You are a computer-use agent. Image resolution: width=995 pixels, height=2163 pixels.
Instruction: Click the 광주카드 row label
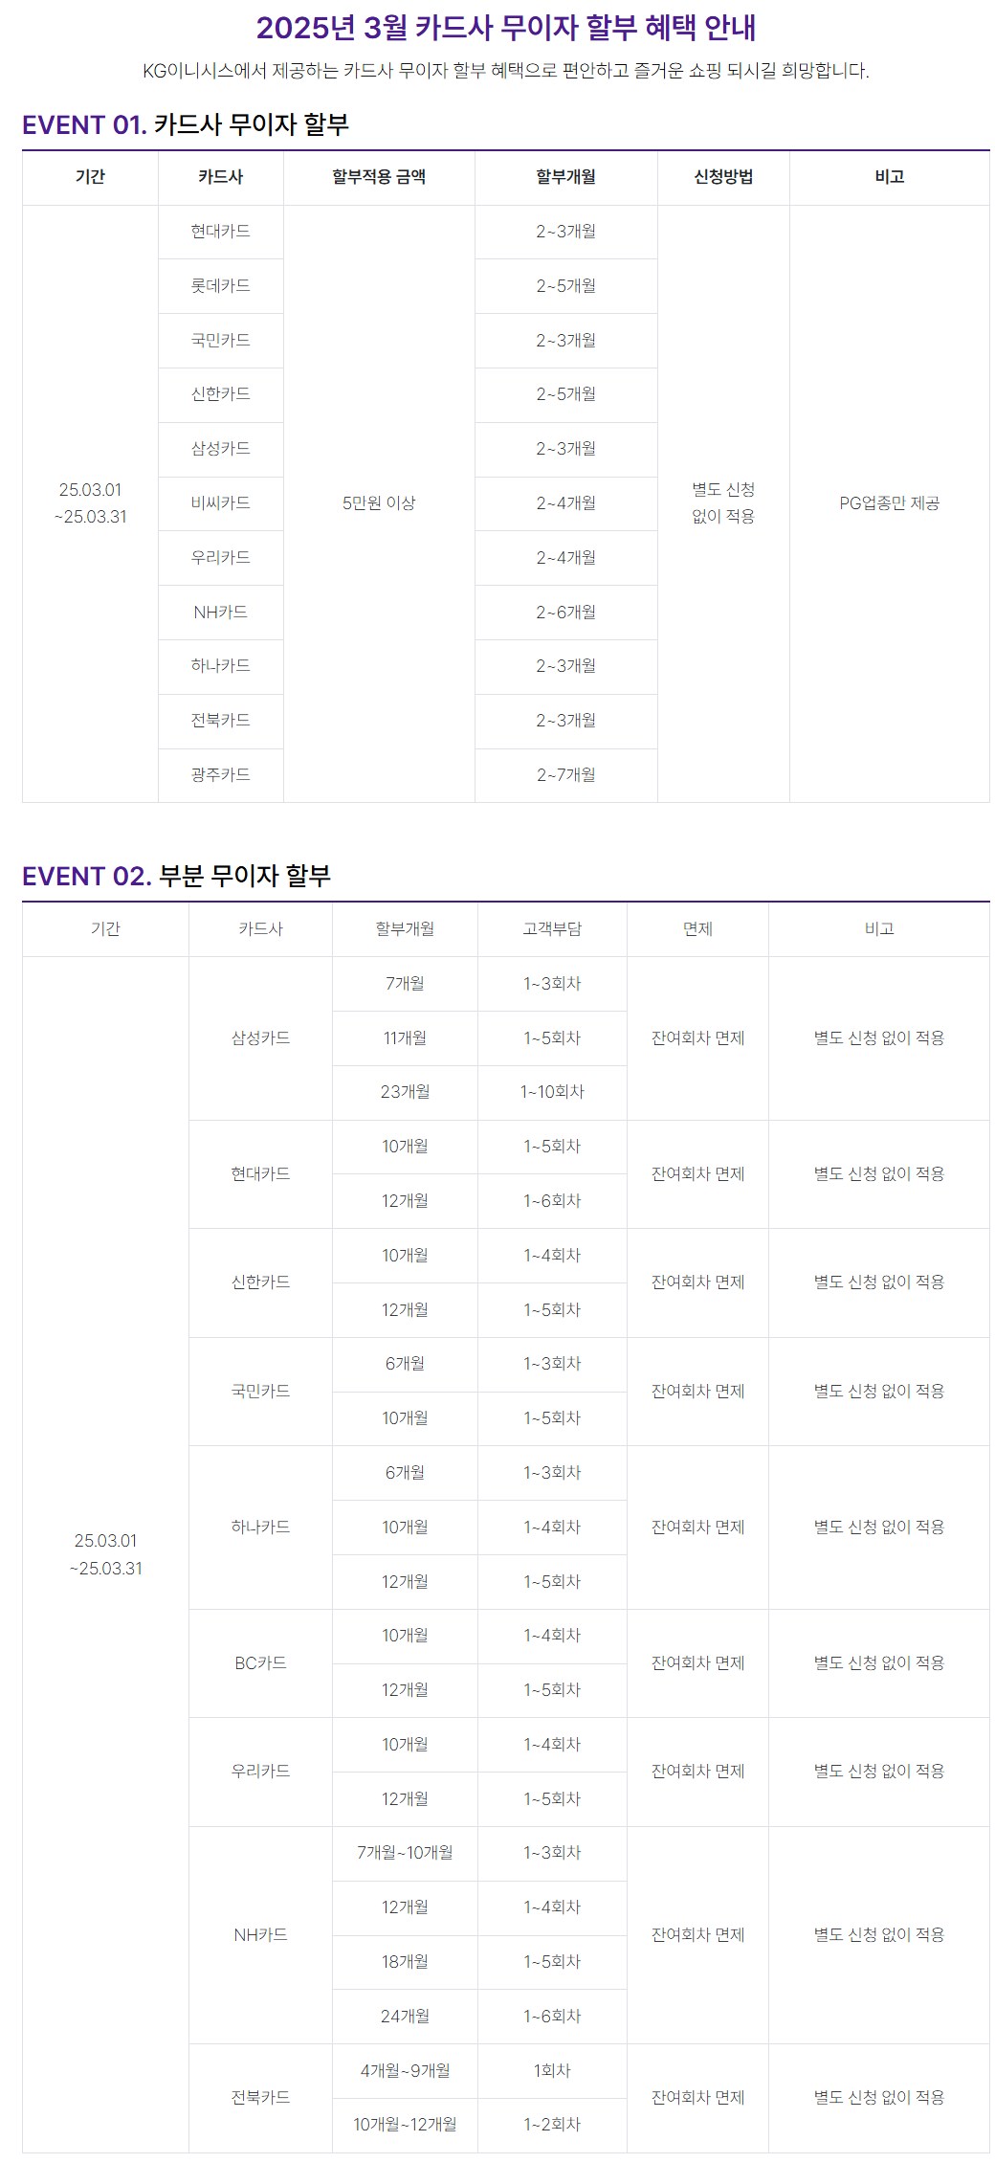(221, 774)
